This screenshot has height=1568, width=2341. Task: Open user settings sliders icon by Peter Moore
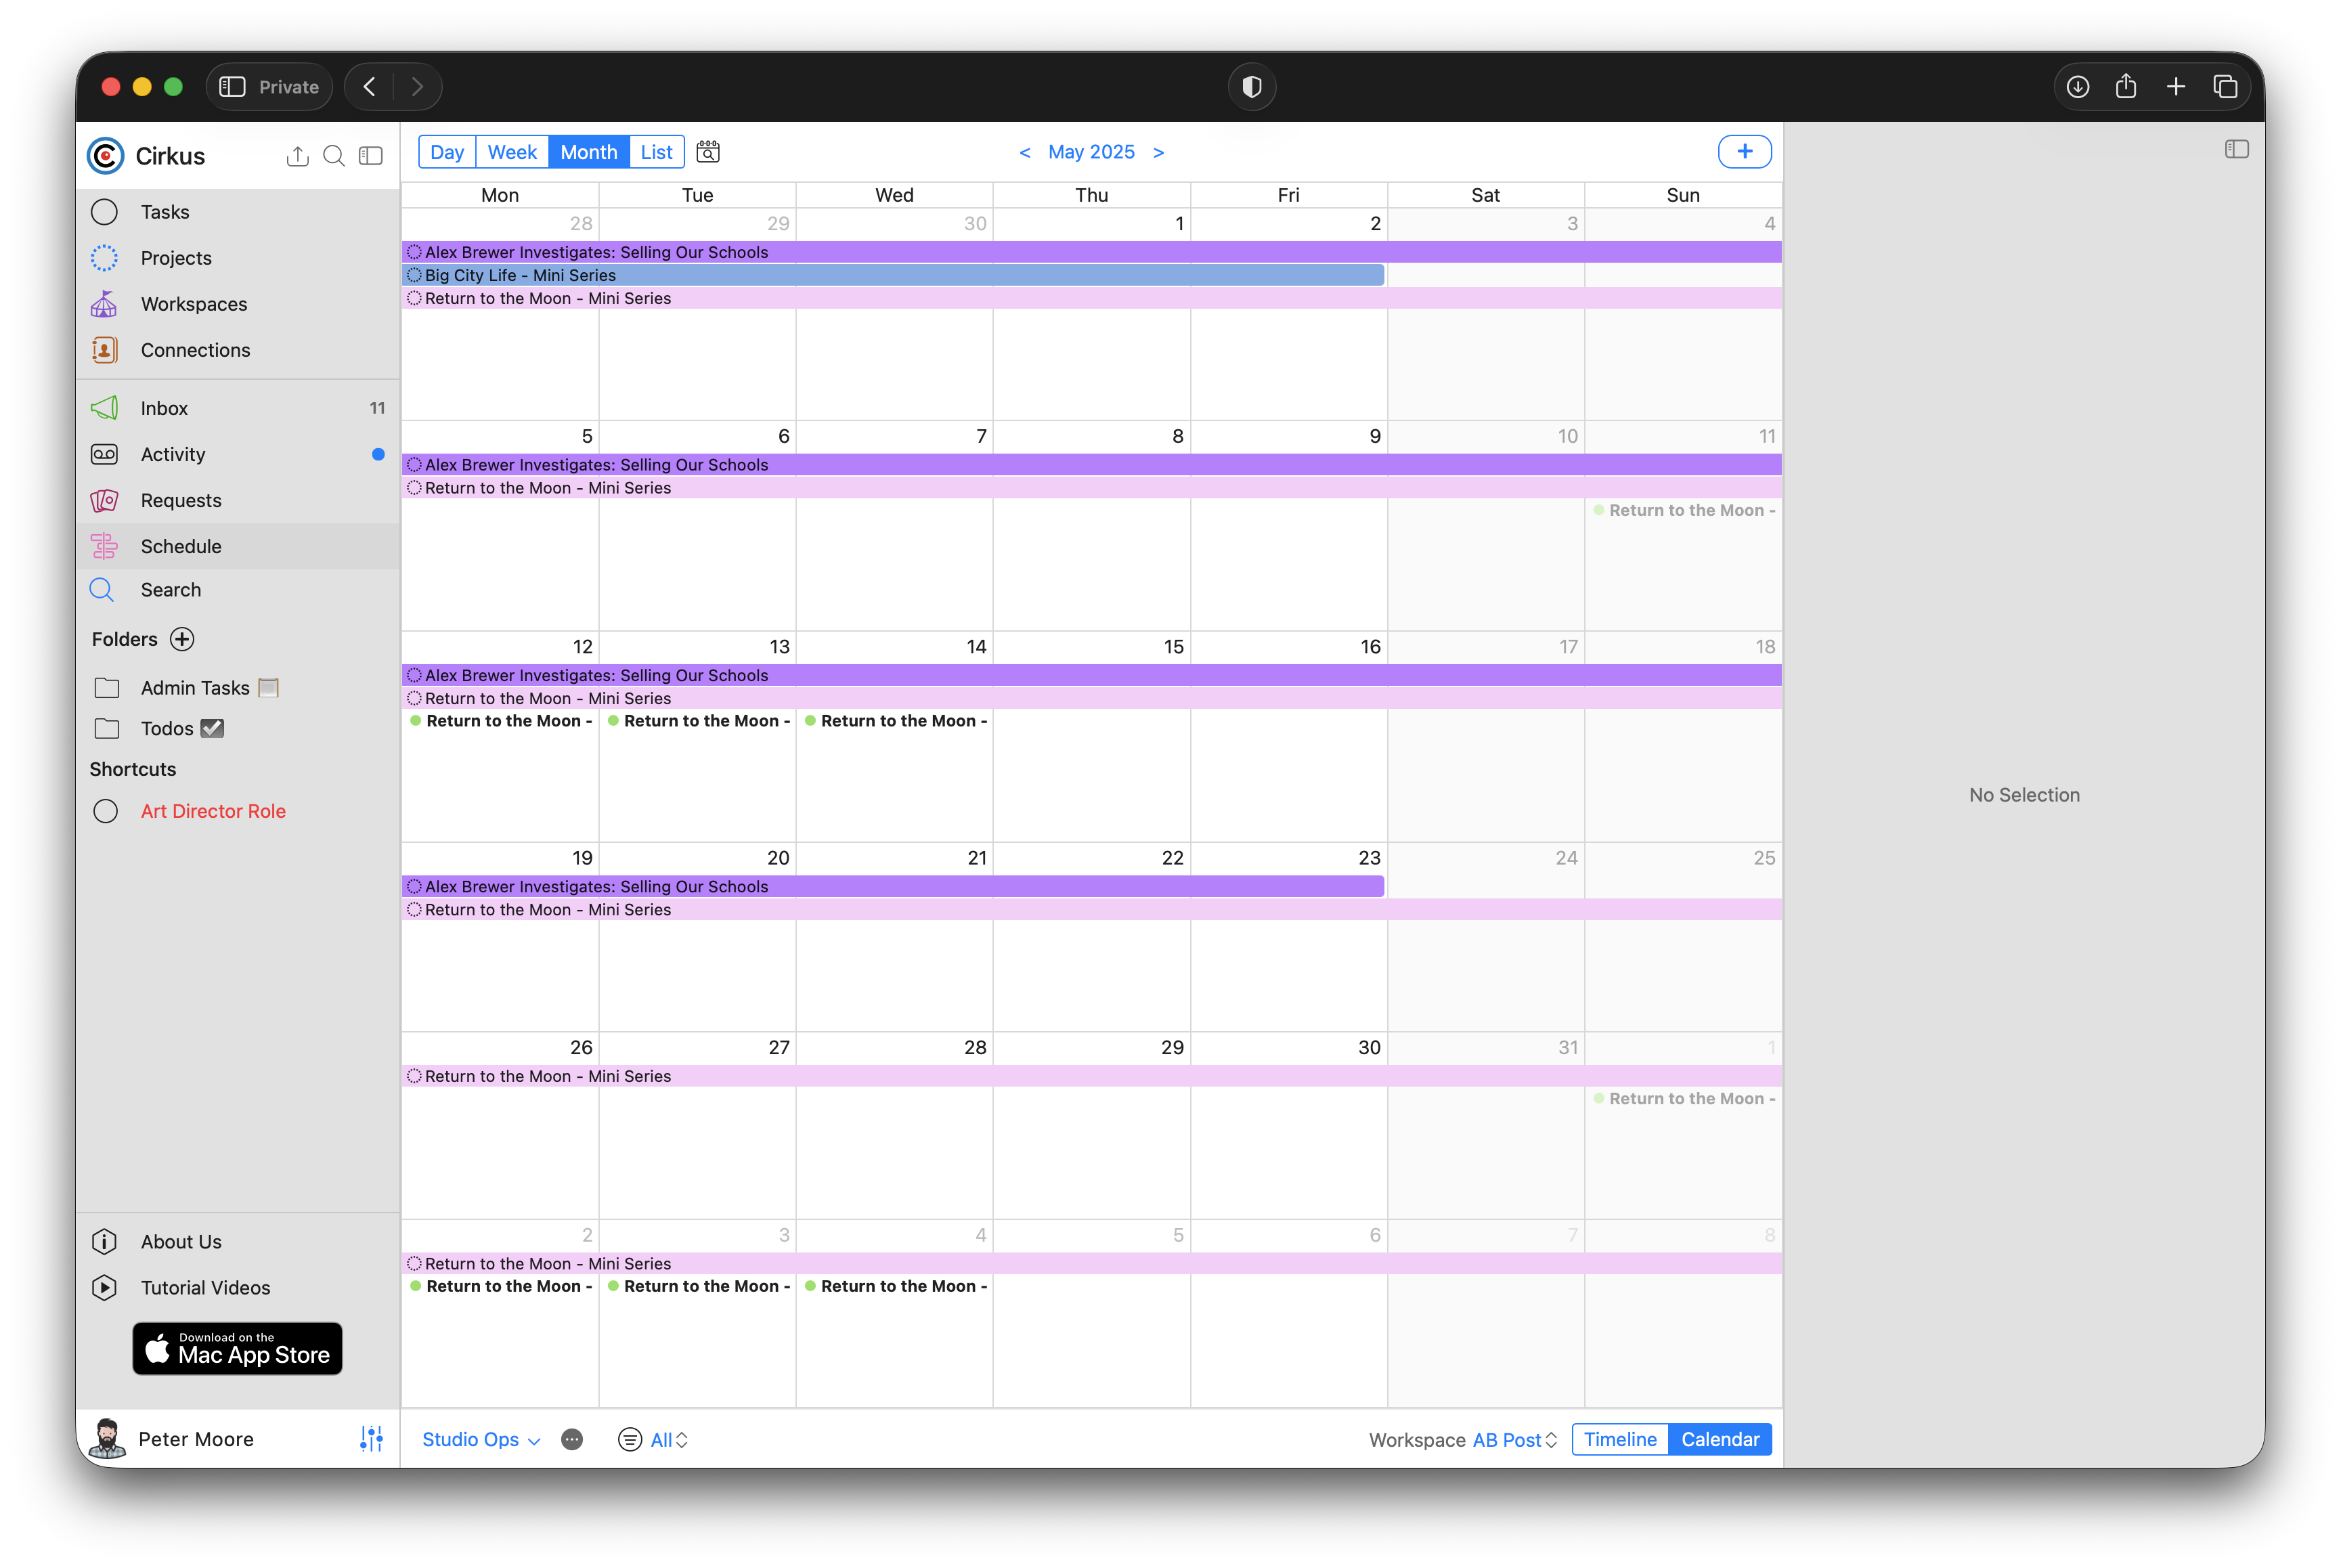[x=371, y=1439]
